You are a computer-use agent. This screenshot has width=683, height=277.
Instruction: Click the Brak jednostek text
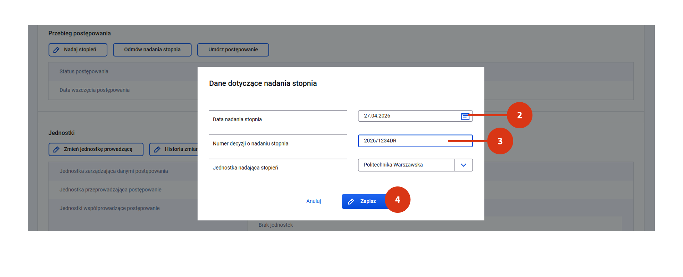(276, 225)
